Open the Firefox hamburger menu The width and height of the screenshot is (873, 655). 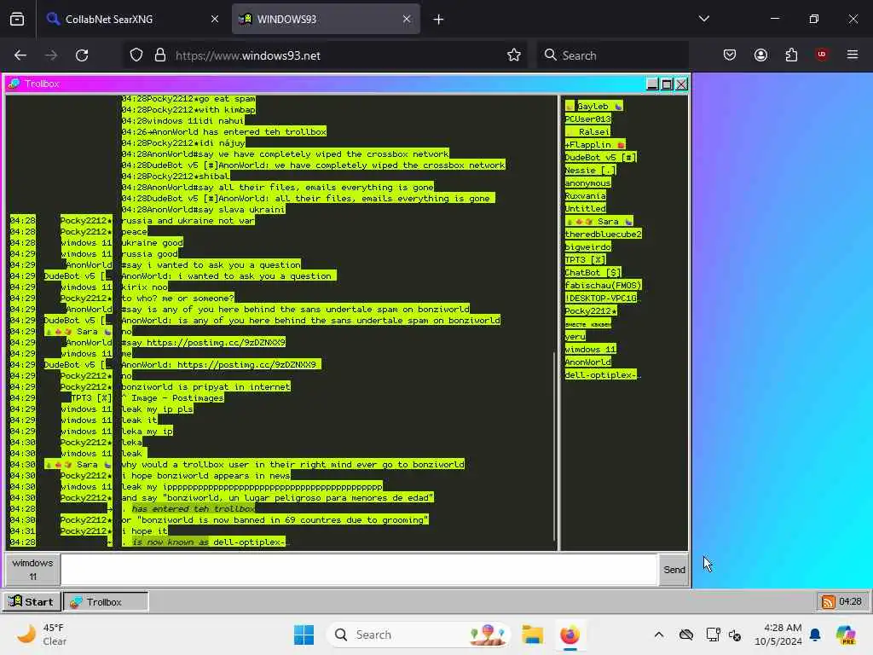pos(853,55)
